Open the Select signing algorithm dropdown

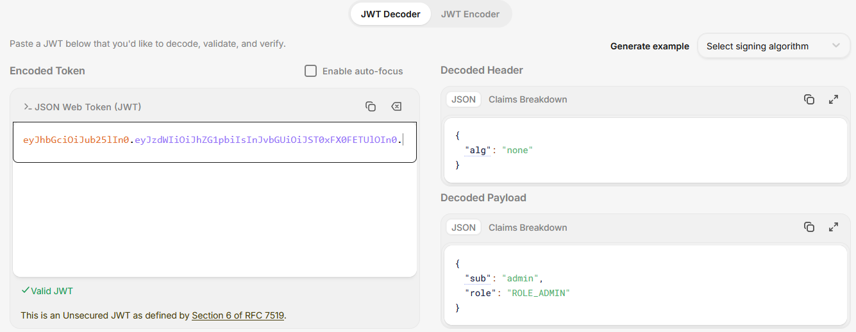(773, 46)
